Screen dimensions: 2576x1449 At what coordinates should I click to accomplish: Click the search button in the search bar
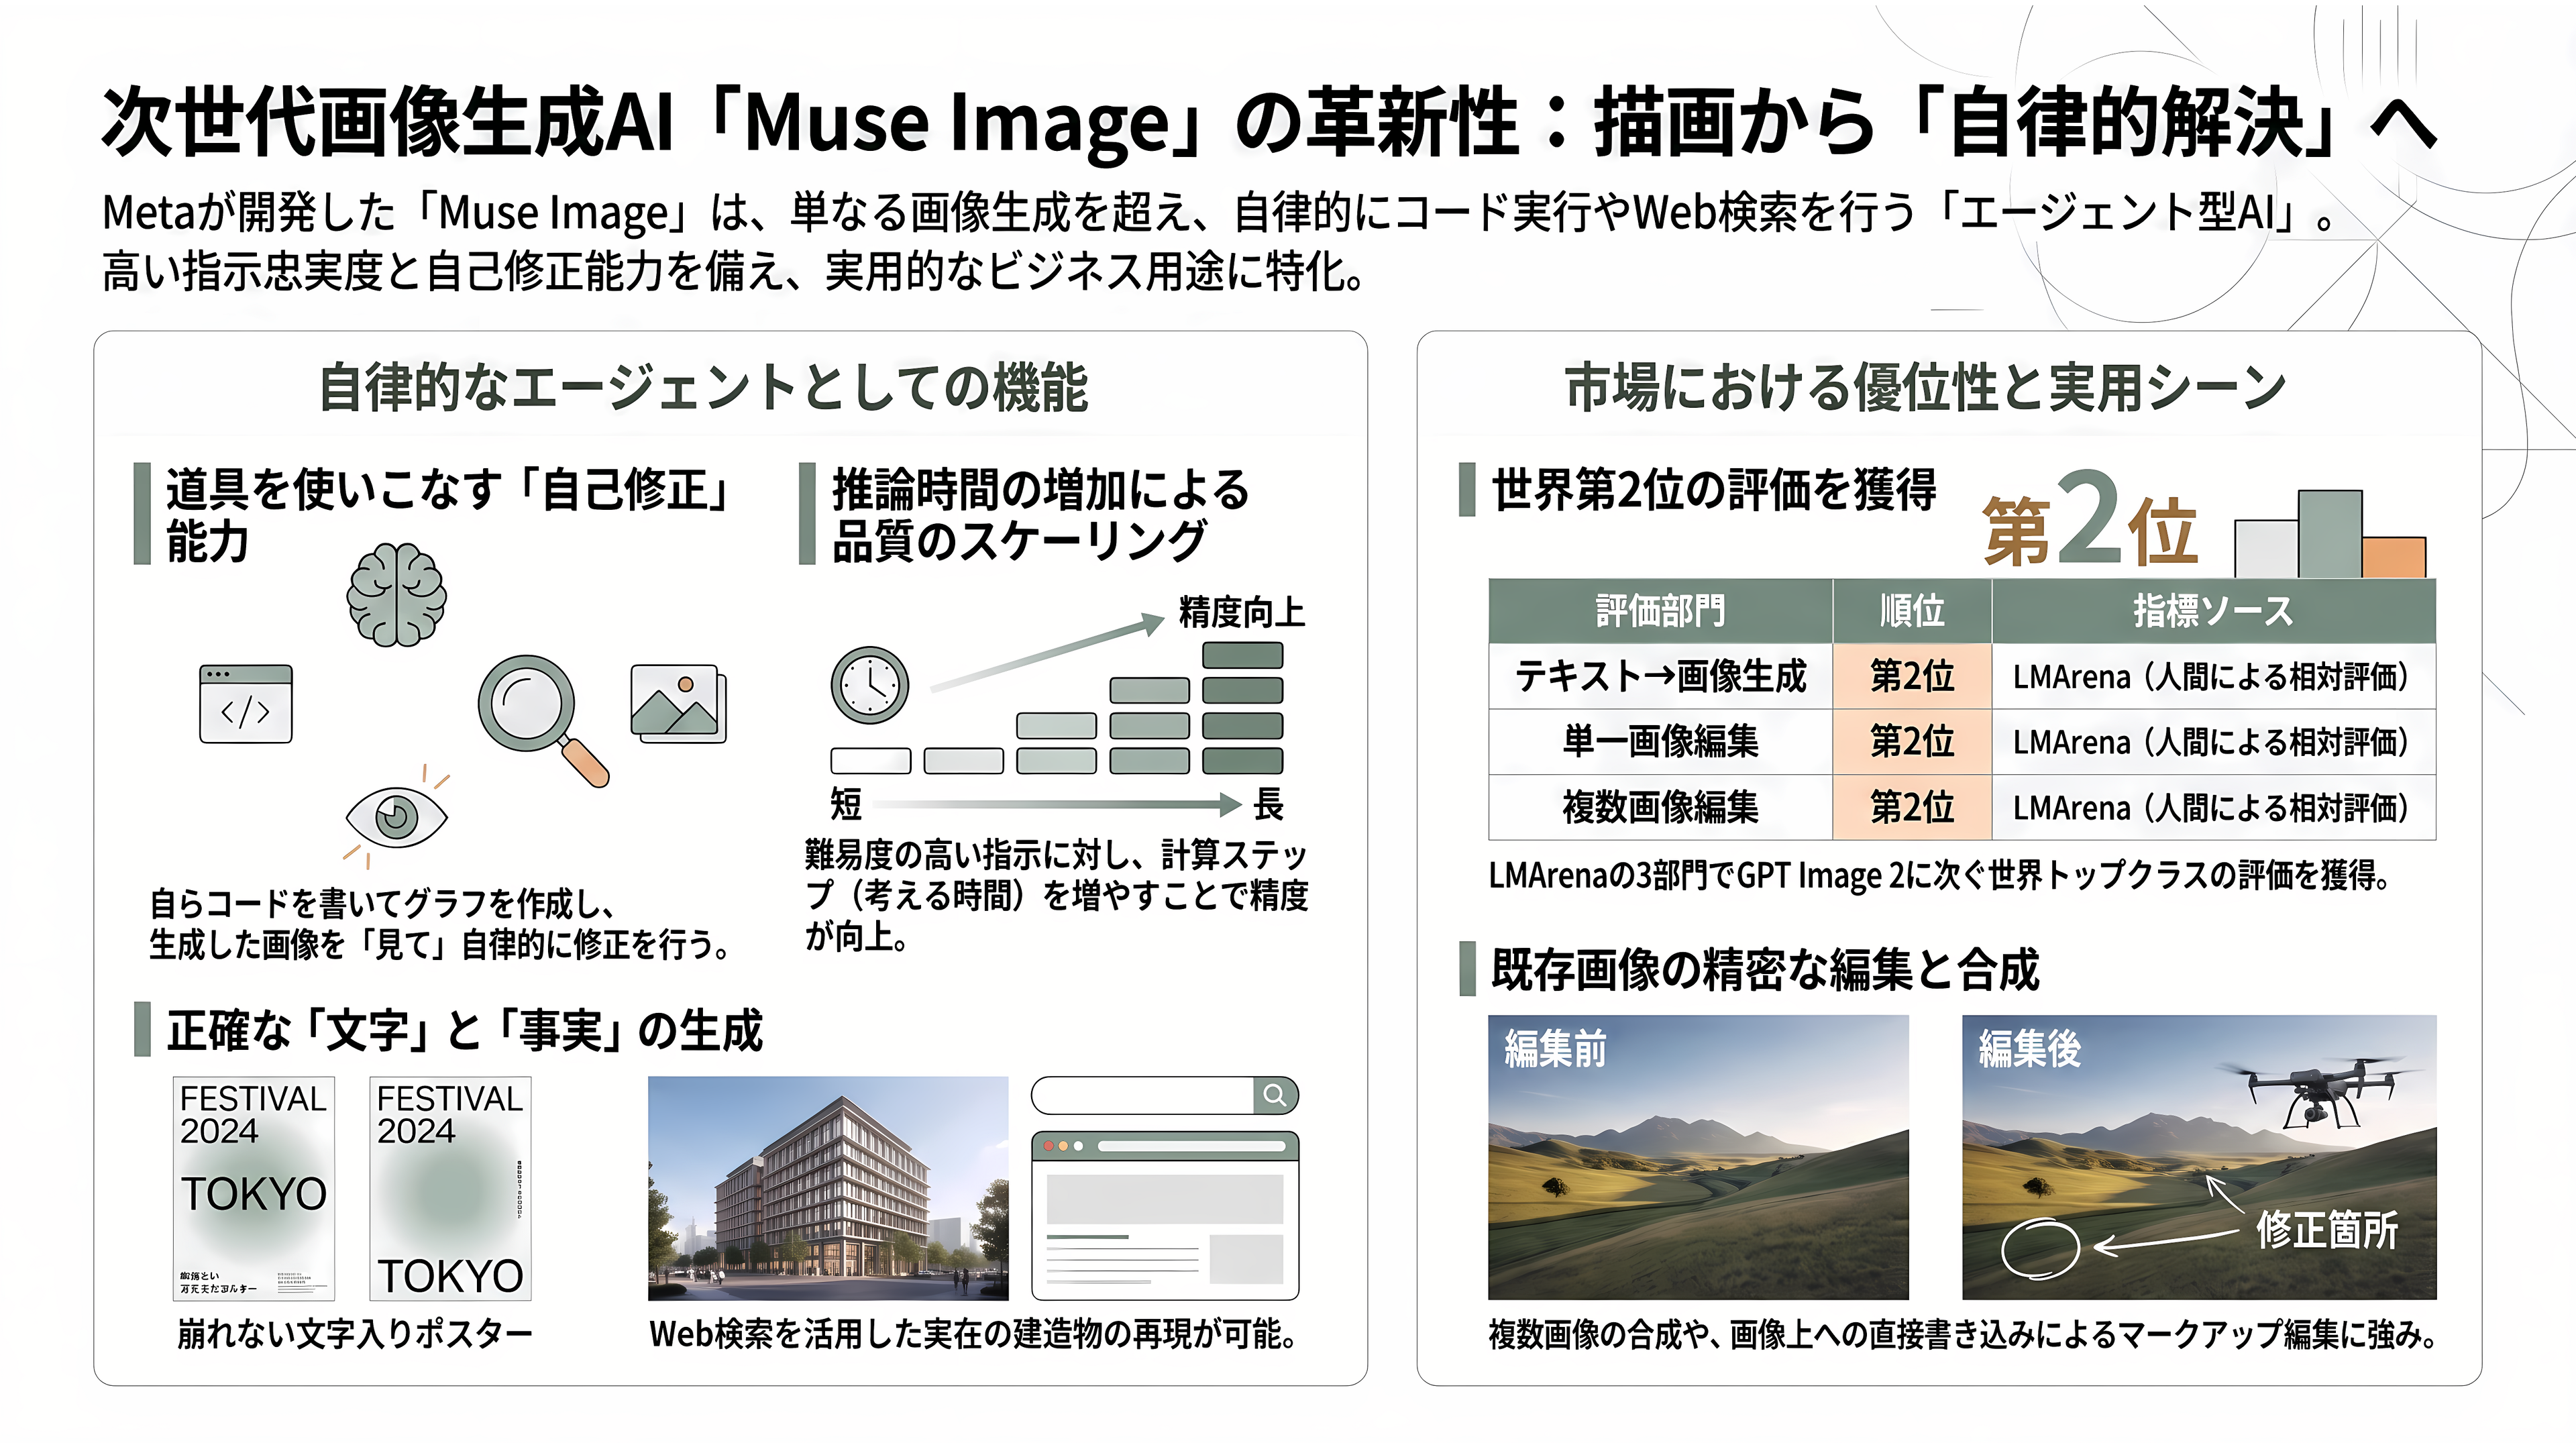[1275, 1095]
